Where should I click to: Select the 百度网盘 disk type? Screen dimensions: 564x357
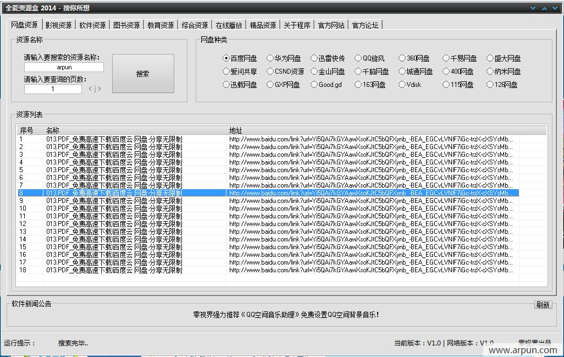(225, 58)
